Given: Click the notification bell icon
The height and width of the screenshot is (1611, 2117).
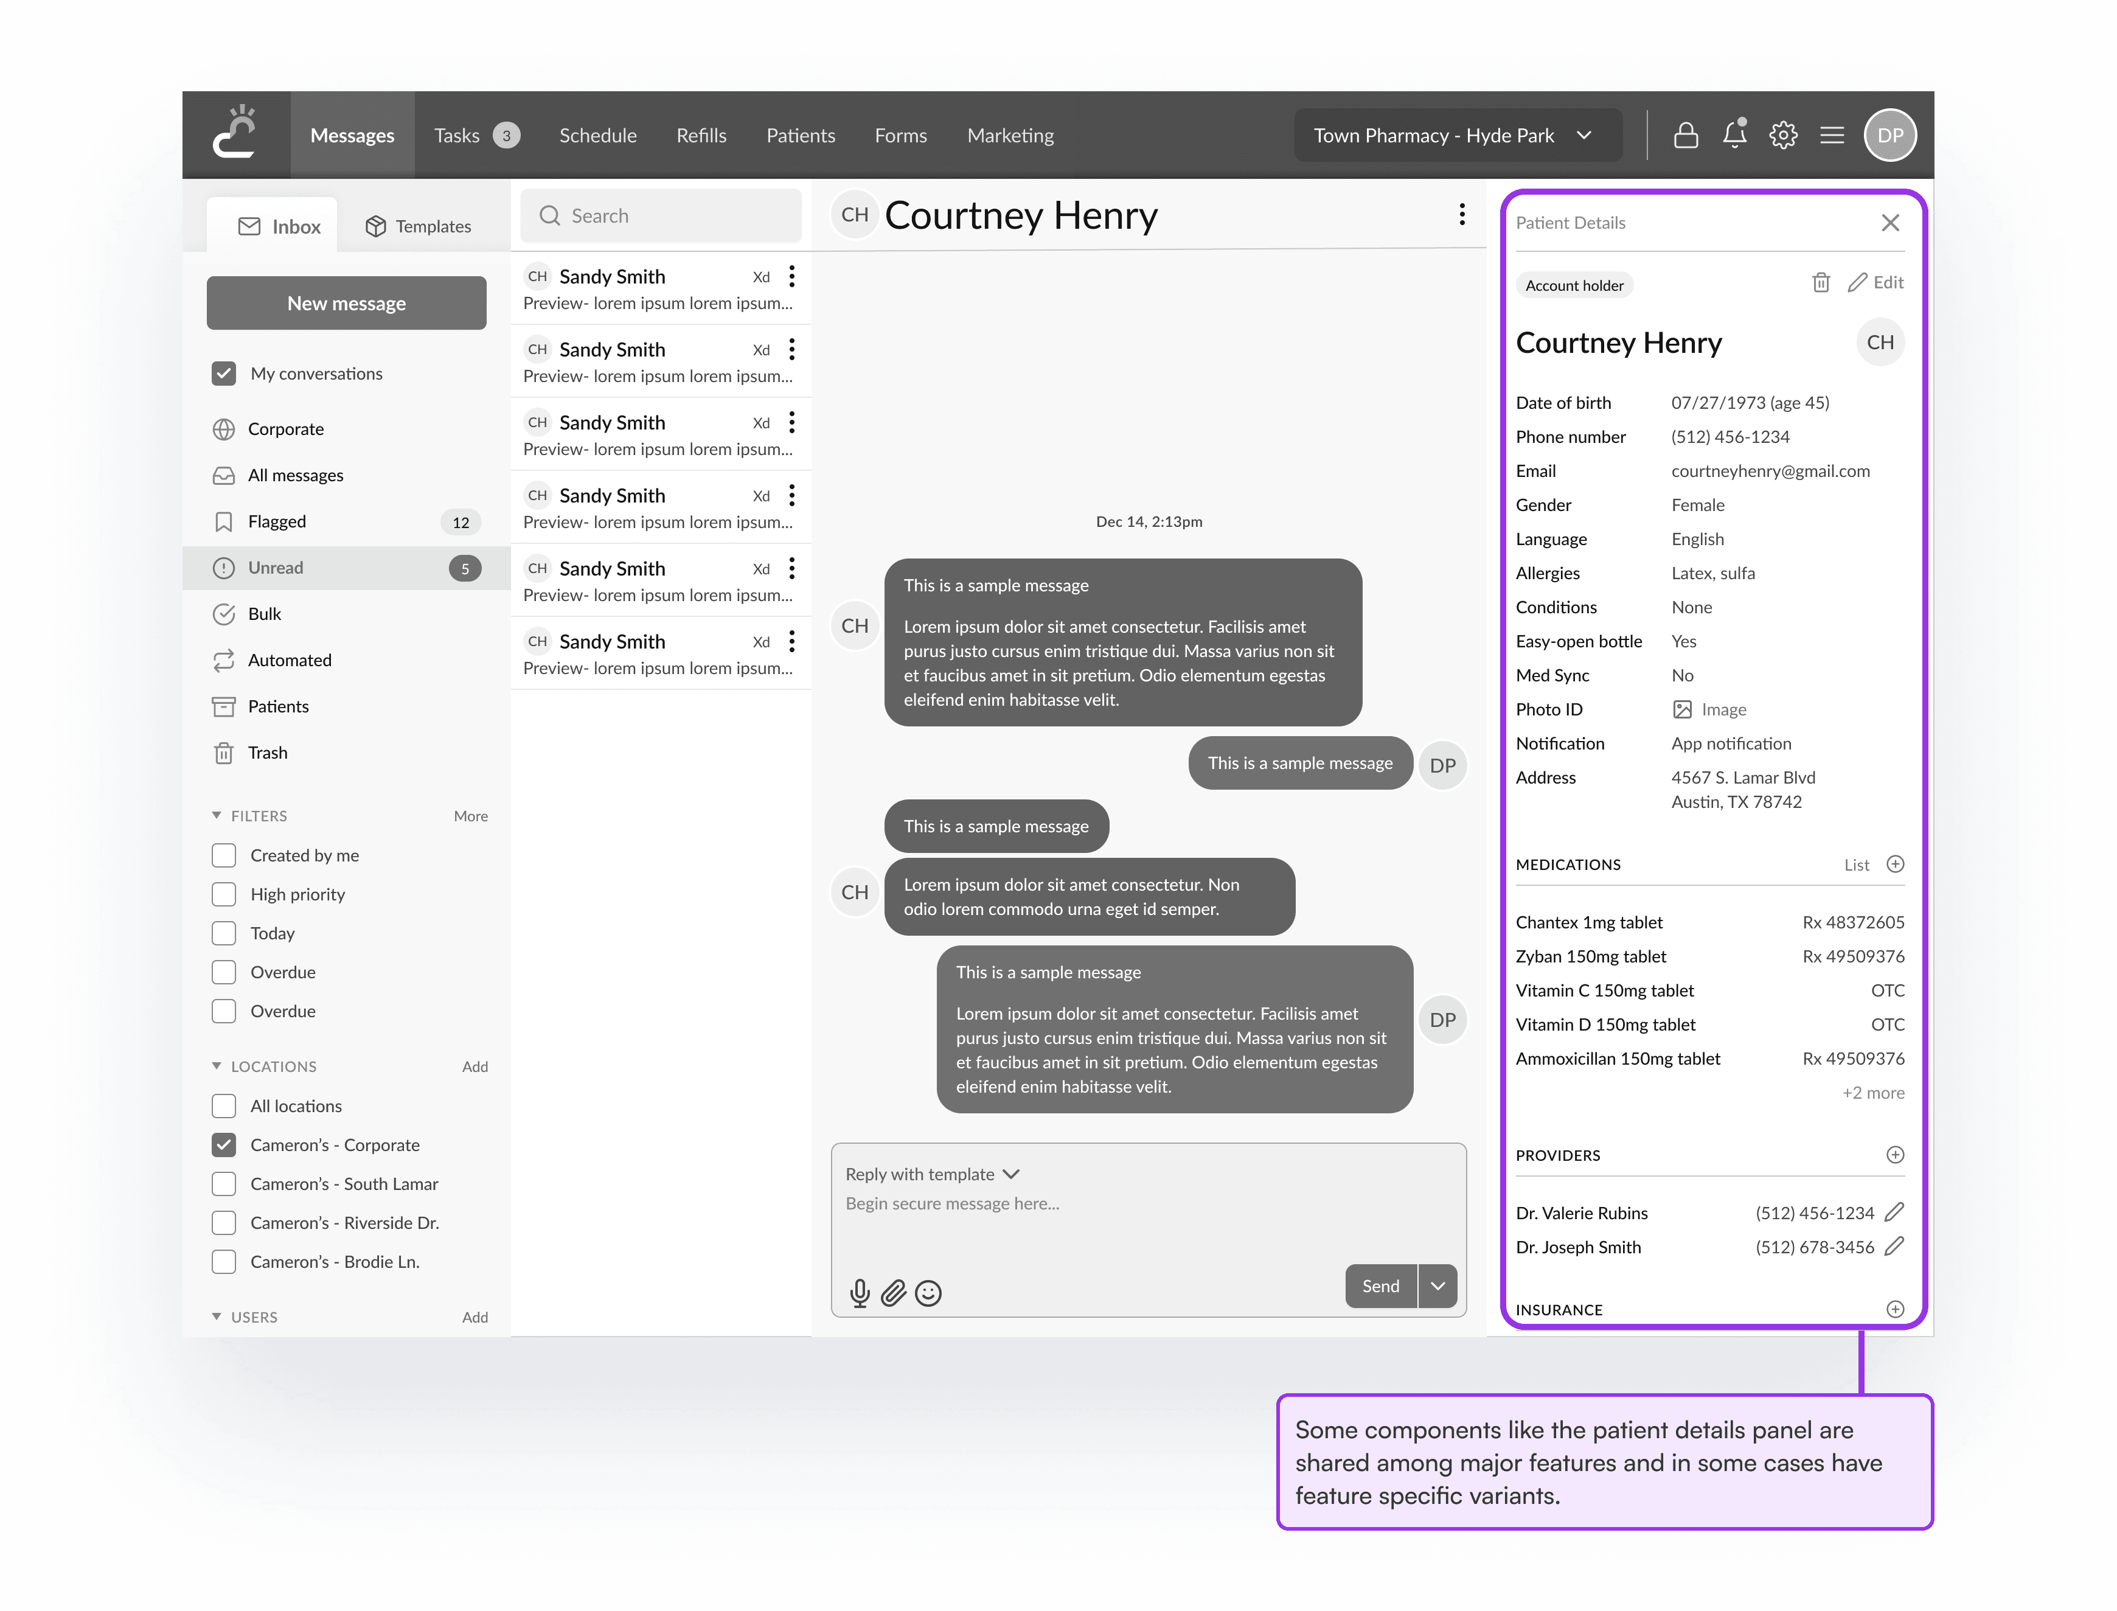Looking at the screenshot, I should [x=1734, y=135].
